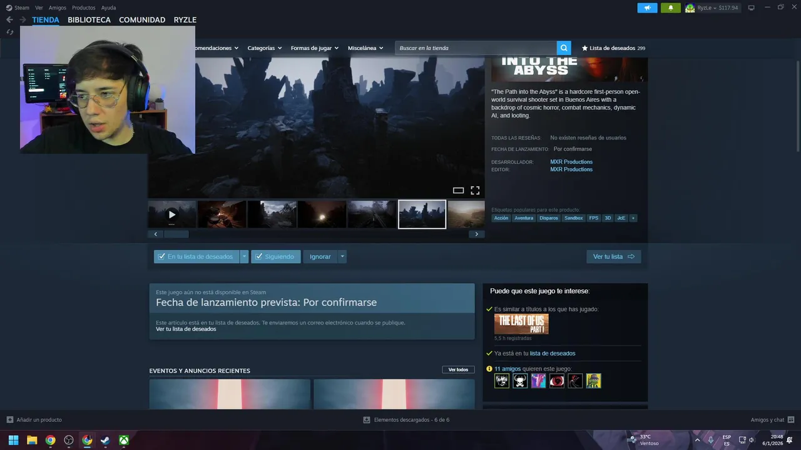Click the Disparos tag
Image resolution: width=801 pixels, height=450 pixels.
click(549, 218)
